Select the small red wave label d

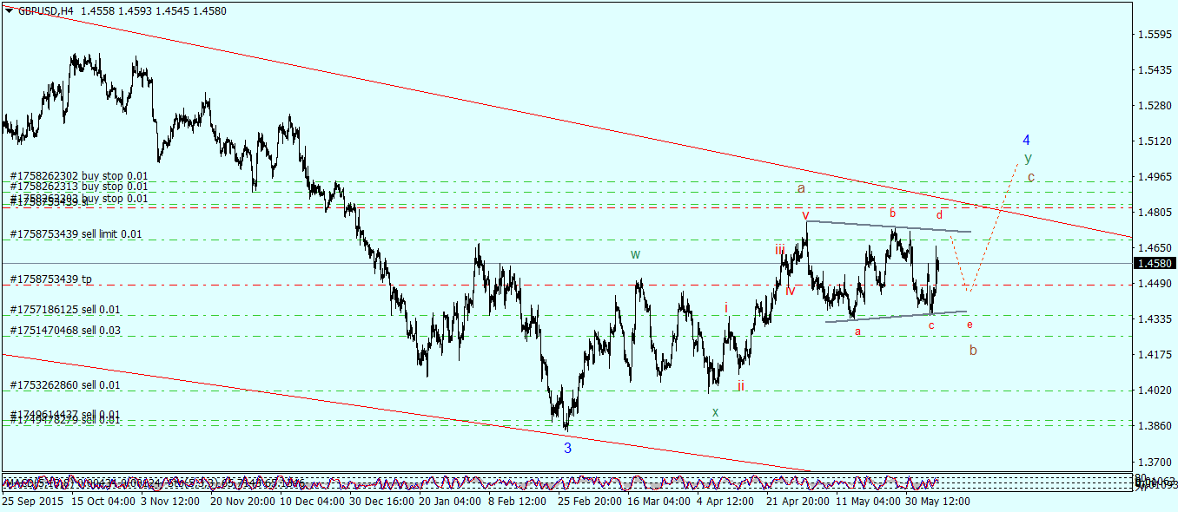(x=939, y=214)
